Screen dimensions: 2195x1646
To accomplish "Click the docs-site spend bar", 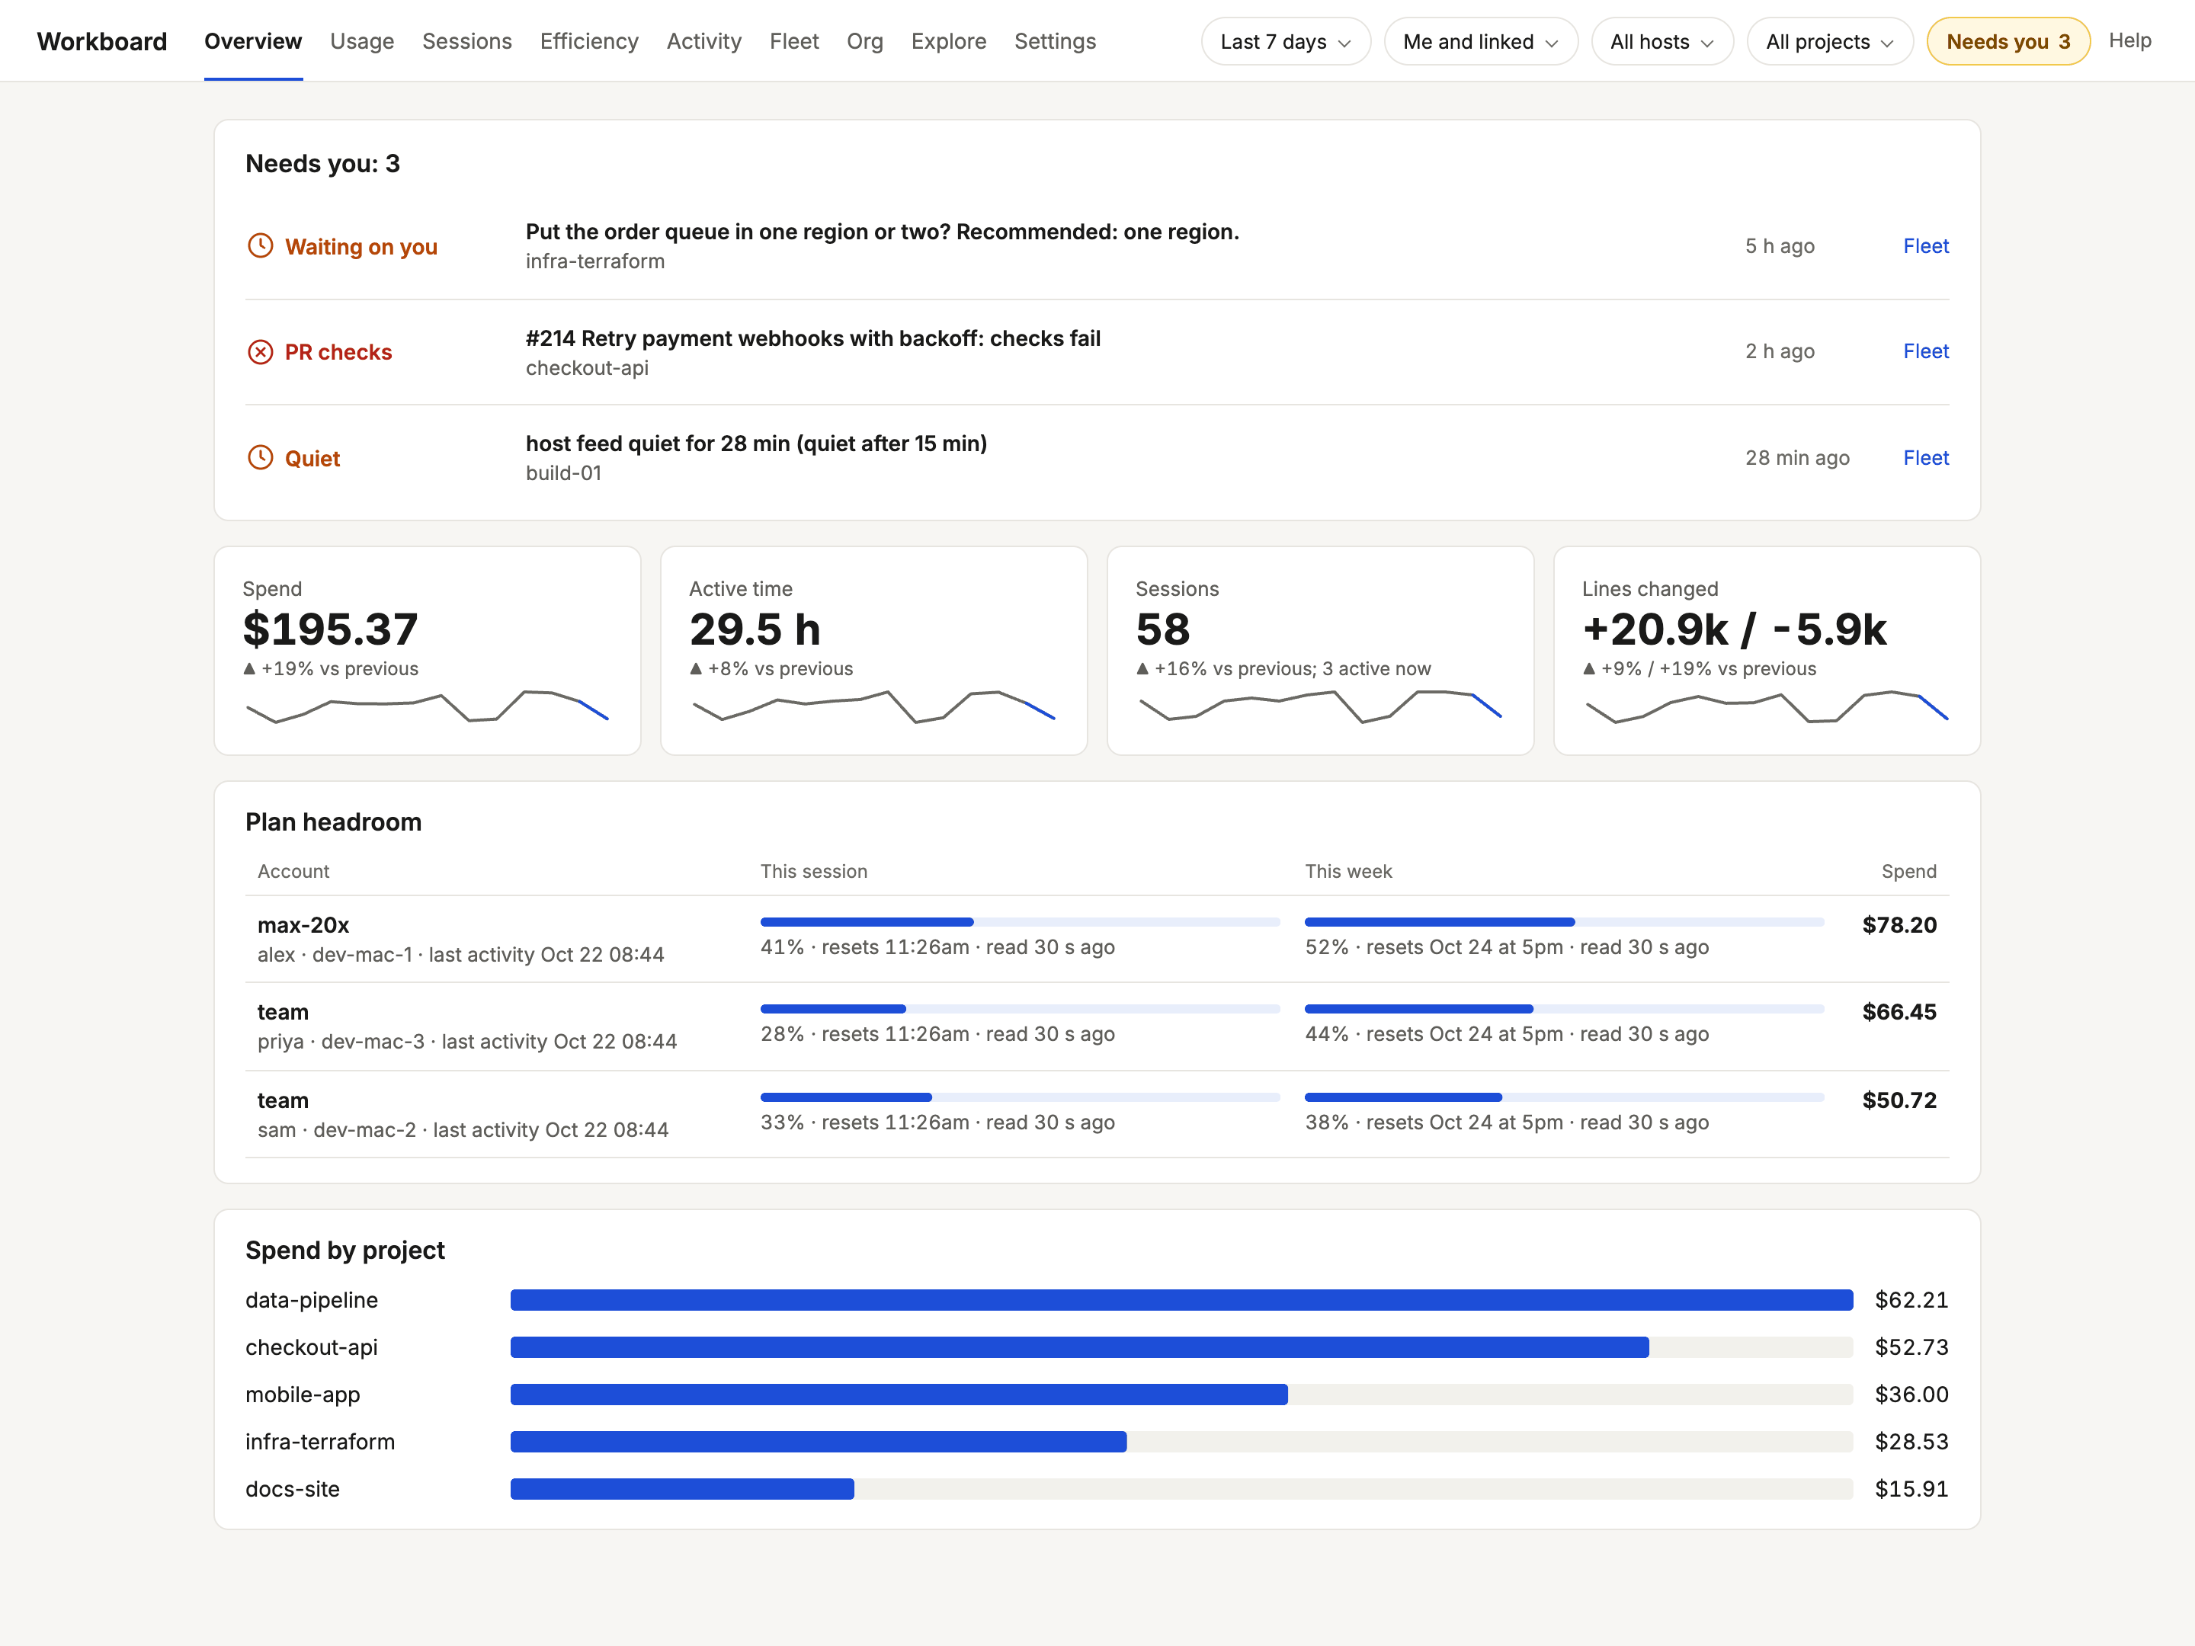I will (x=1182, y=1489).
